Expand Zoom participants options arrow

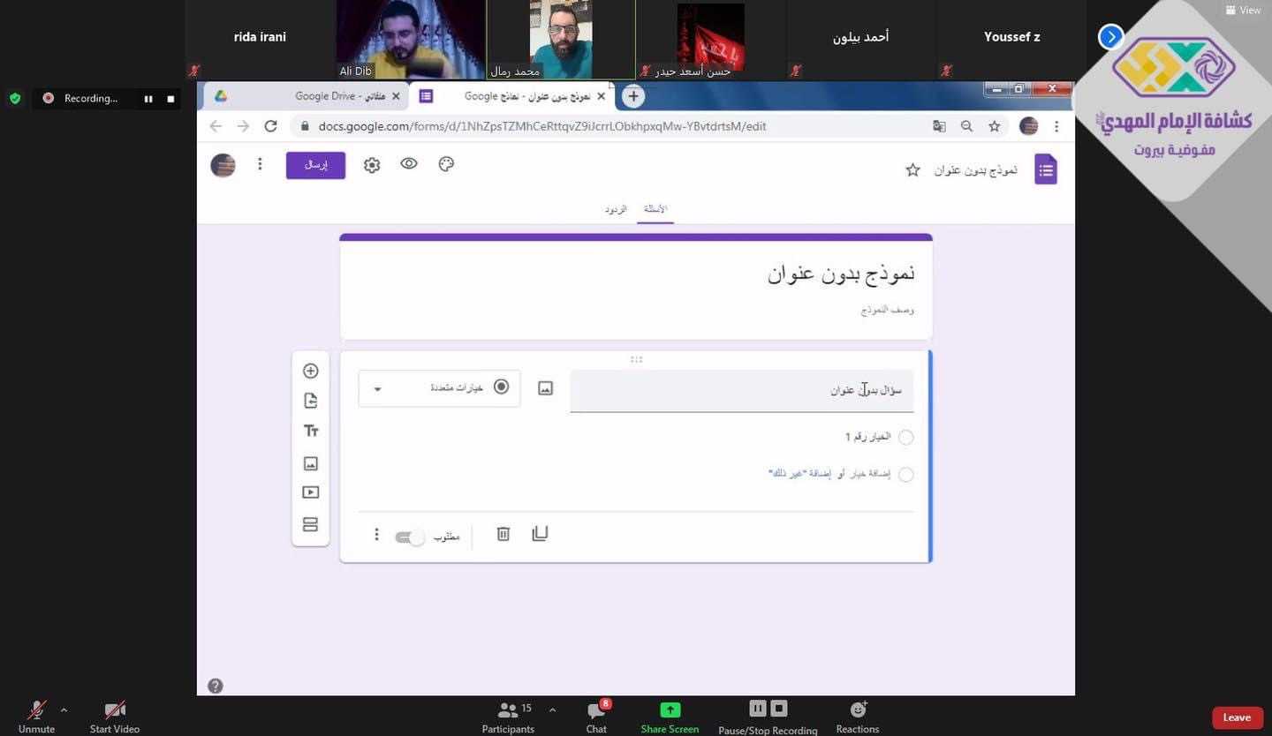552,710
